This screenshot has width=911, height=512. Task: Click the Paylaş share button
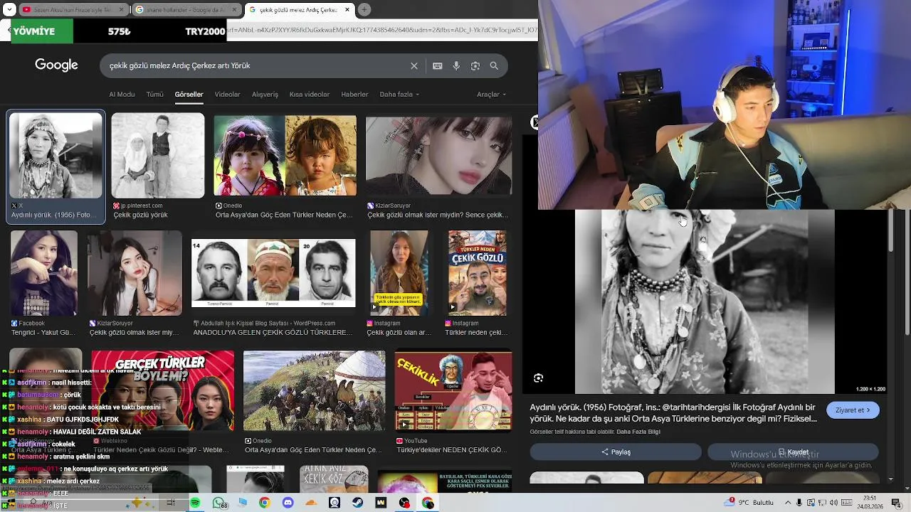[616, 452]
